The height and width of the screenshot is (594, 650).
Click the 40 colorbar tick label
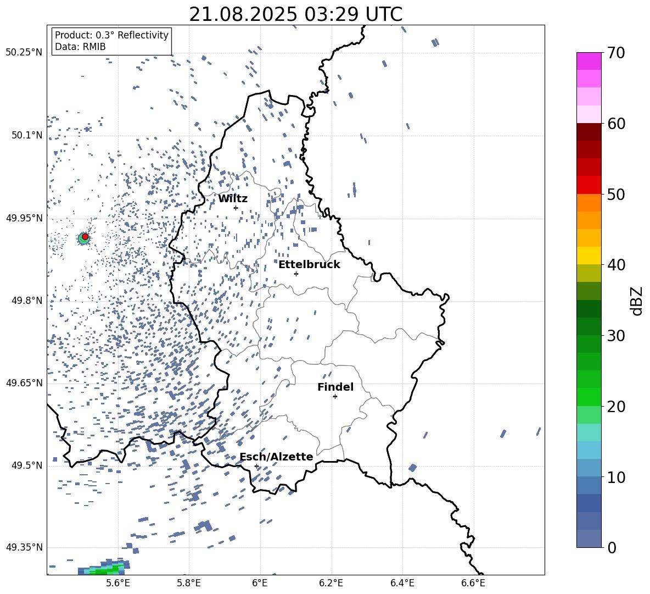(616, 265)
